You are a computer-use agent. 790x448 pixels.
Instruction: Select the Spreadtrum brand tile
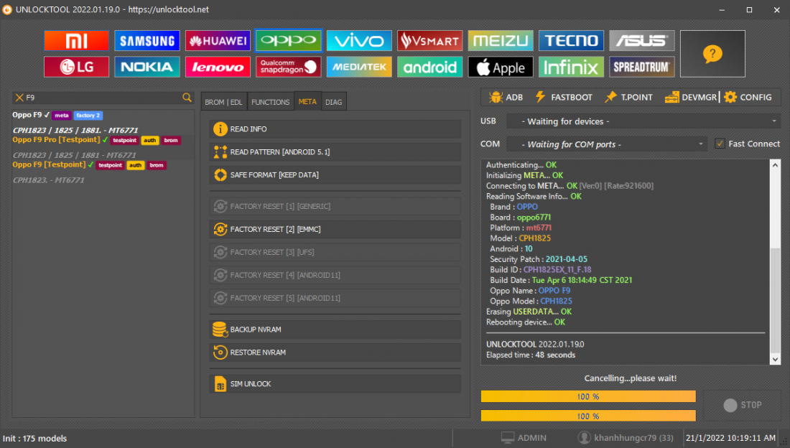pyautogui.click(x=642, y=67)
